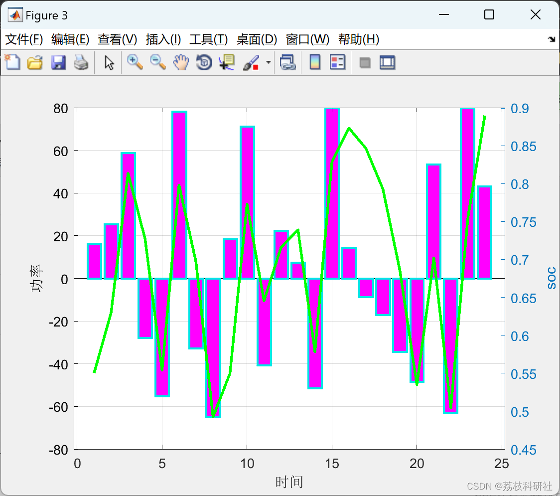Viewport: 560px width, 496px height.
Task: Expand the brush color dropdown arrow
Action: click(x=268, y=62)
